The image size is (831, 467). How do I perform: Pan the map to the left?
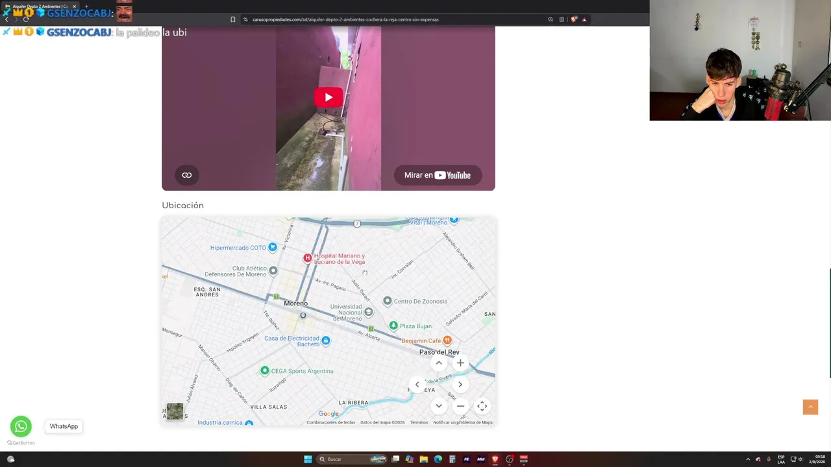coord(417,385)
